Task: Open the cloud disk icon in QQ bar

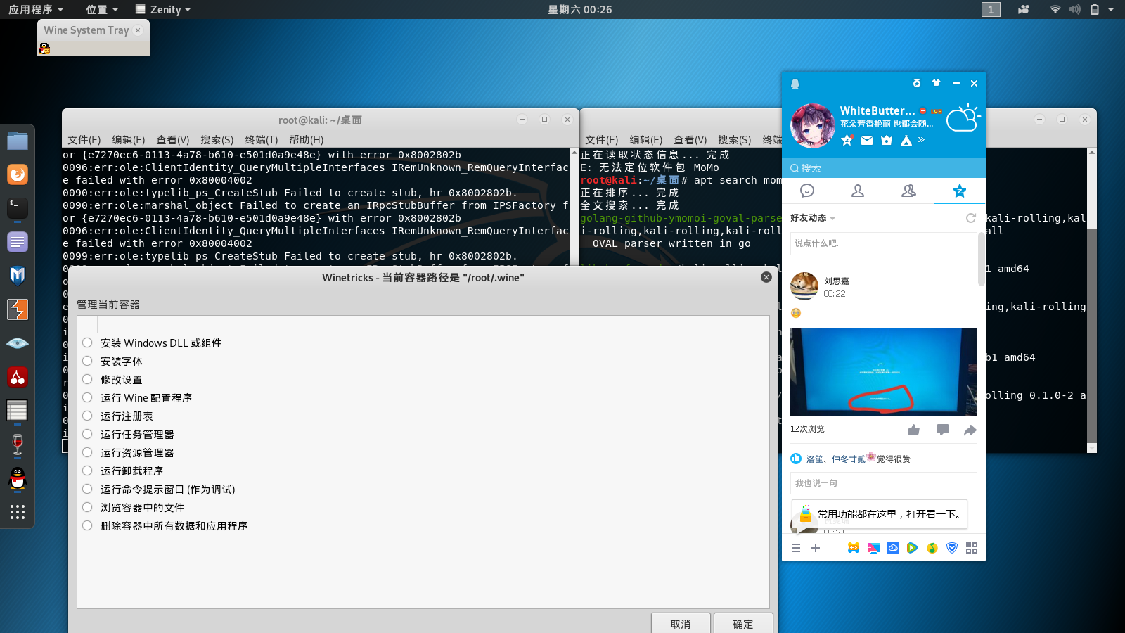Action: click(x=893, y=548)
